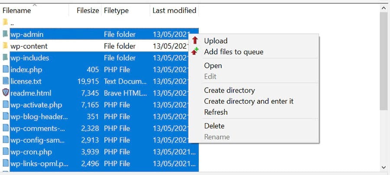This screenshot has height=175, width=390.
Task: Sort files by Last modified header
Action: click(x=174, y=10)
